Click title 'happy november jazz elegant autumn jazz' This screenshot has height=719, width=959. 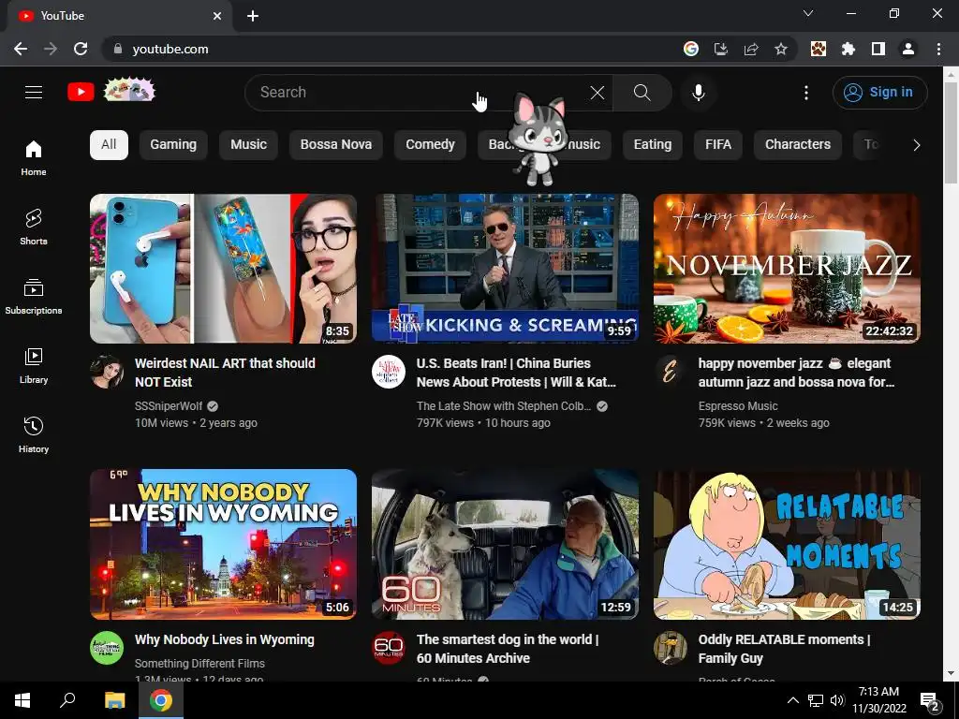796,373
